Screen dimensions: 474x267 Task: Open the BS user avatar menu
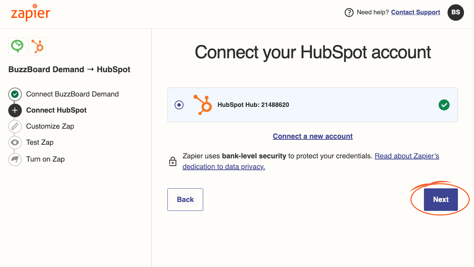(x=455, y=13)
